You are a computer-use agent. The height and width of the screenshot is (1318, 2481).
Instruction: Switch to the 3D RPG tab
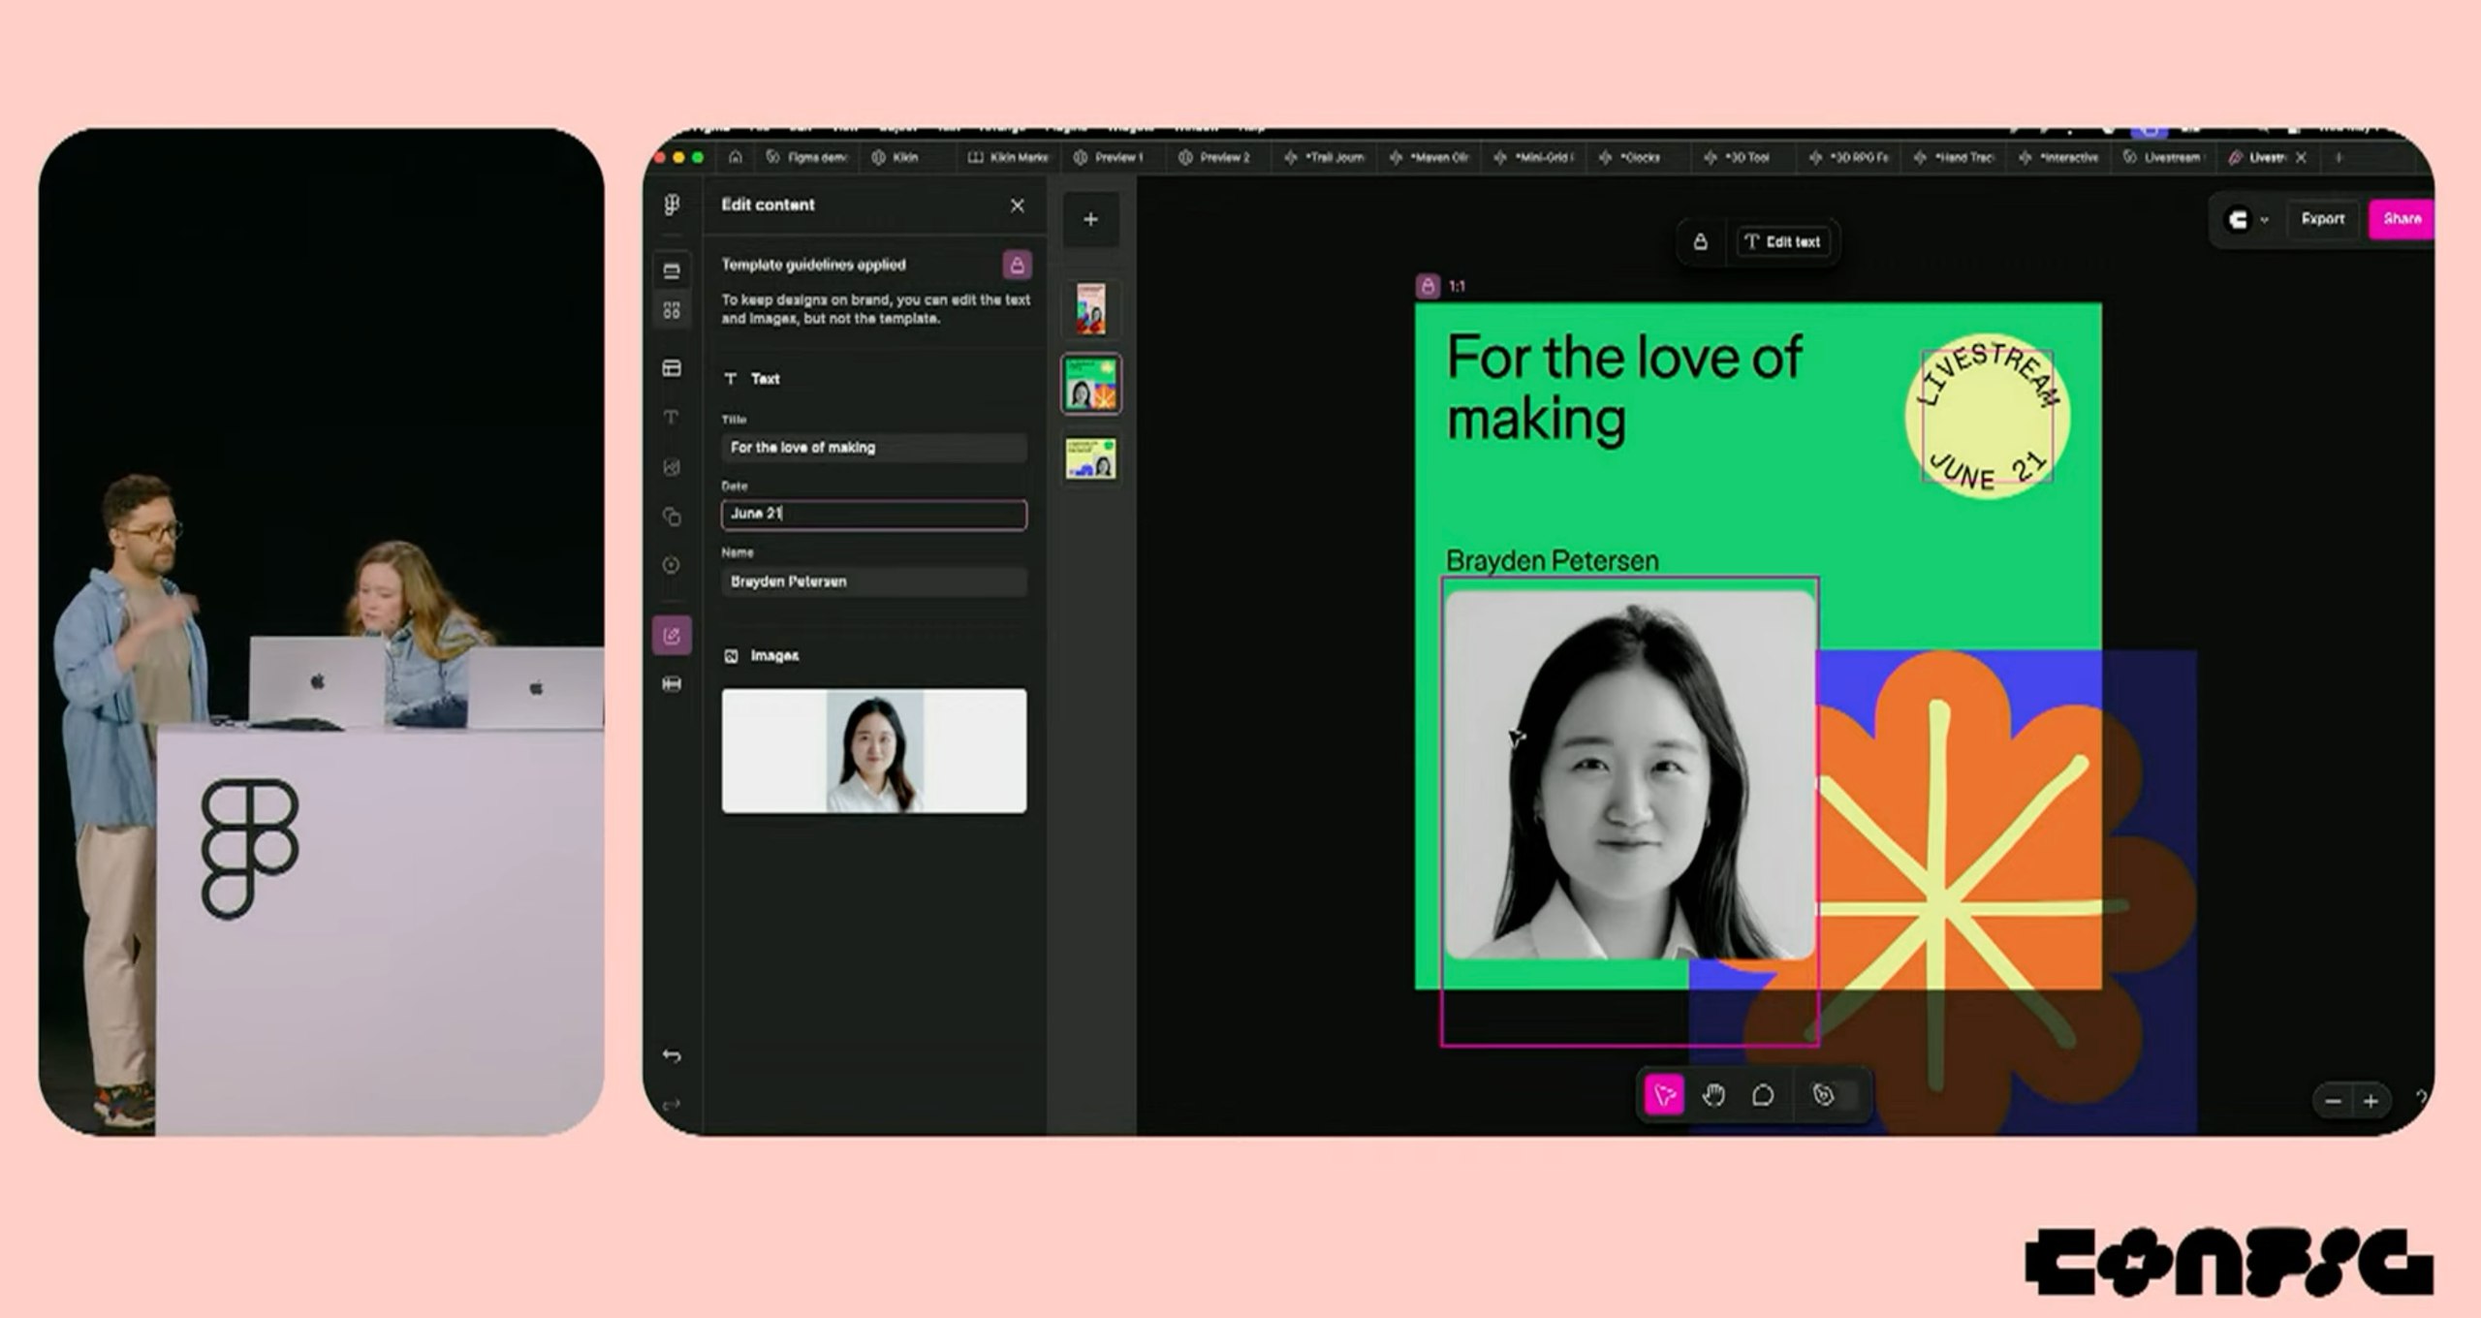(x=1849, y=157)
